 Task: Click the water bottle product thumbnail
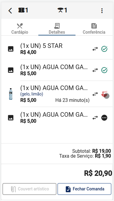(x=11, y=94)
